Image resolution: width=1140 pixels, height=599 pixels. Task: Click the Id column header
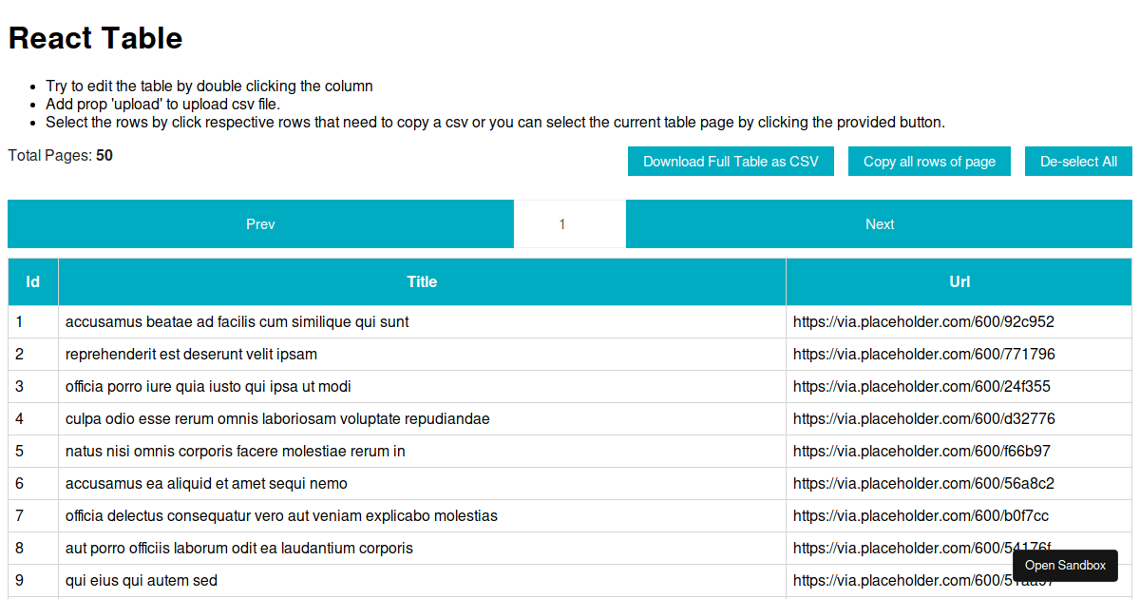pos(33,281)
